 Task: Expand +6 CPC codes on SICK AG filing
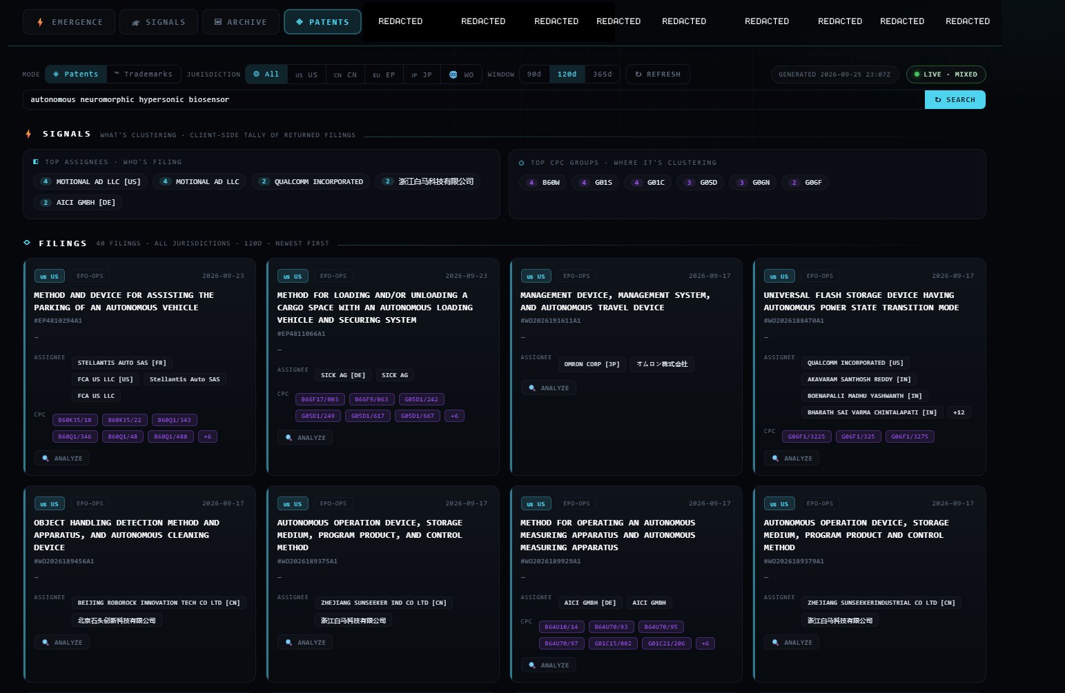tap(454, 416)
